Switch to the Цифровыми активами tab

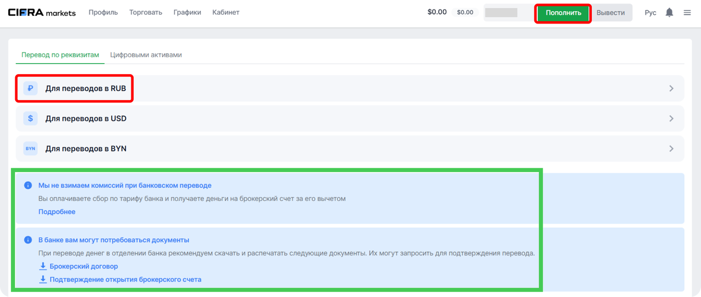coord(146,55)
